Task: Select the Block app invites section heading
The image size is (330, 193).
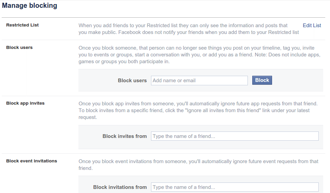Action: (25, 103)
